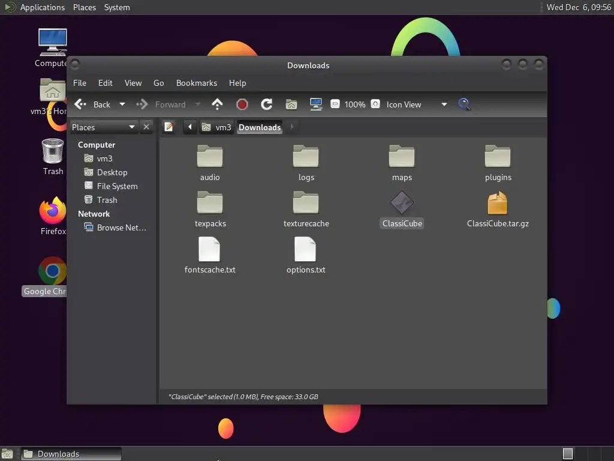The image size is (614, 461).
Task: Open the Go menu
Action: tap(158, 83)
